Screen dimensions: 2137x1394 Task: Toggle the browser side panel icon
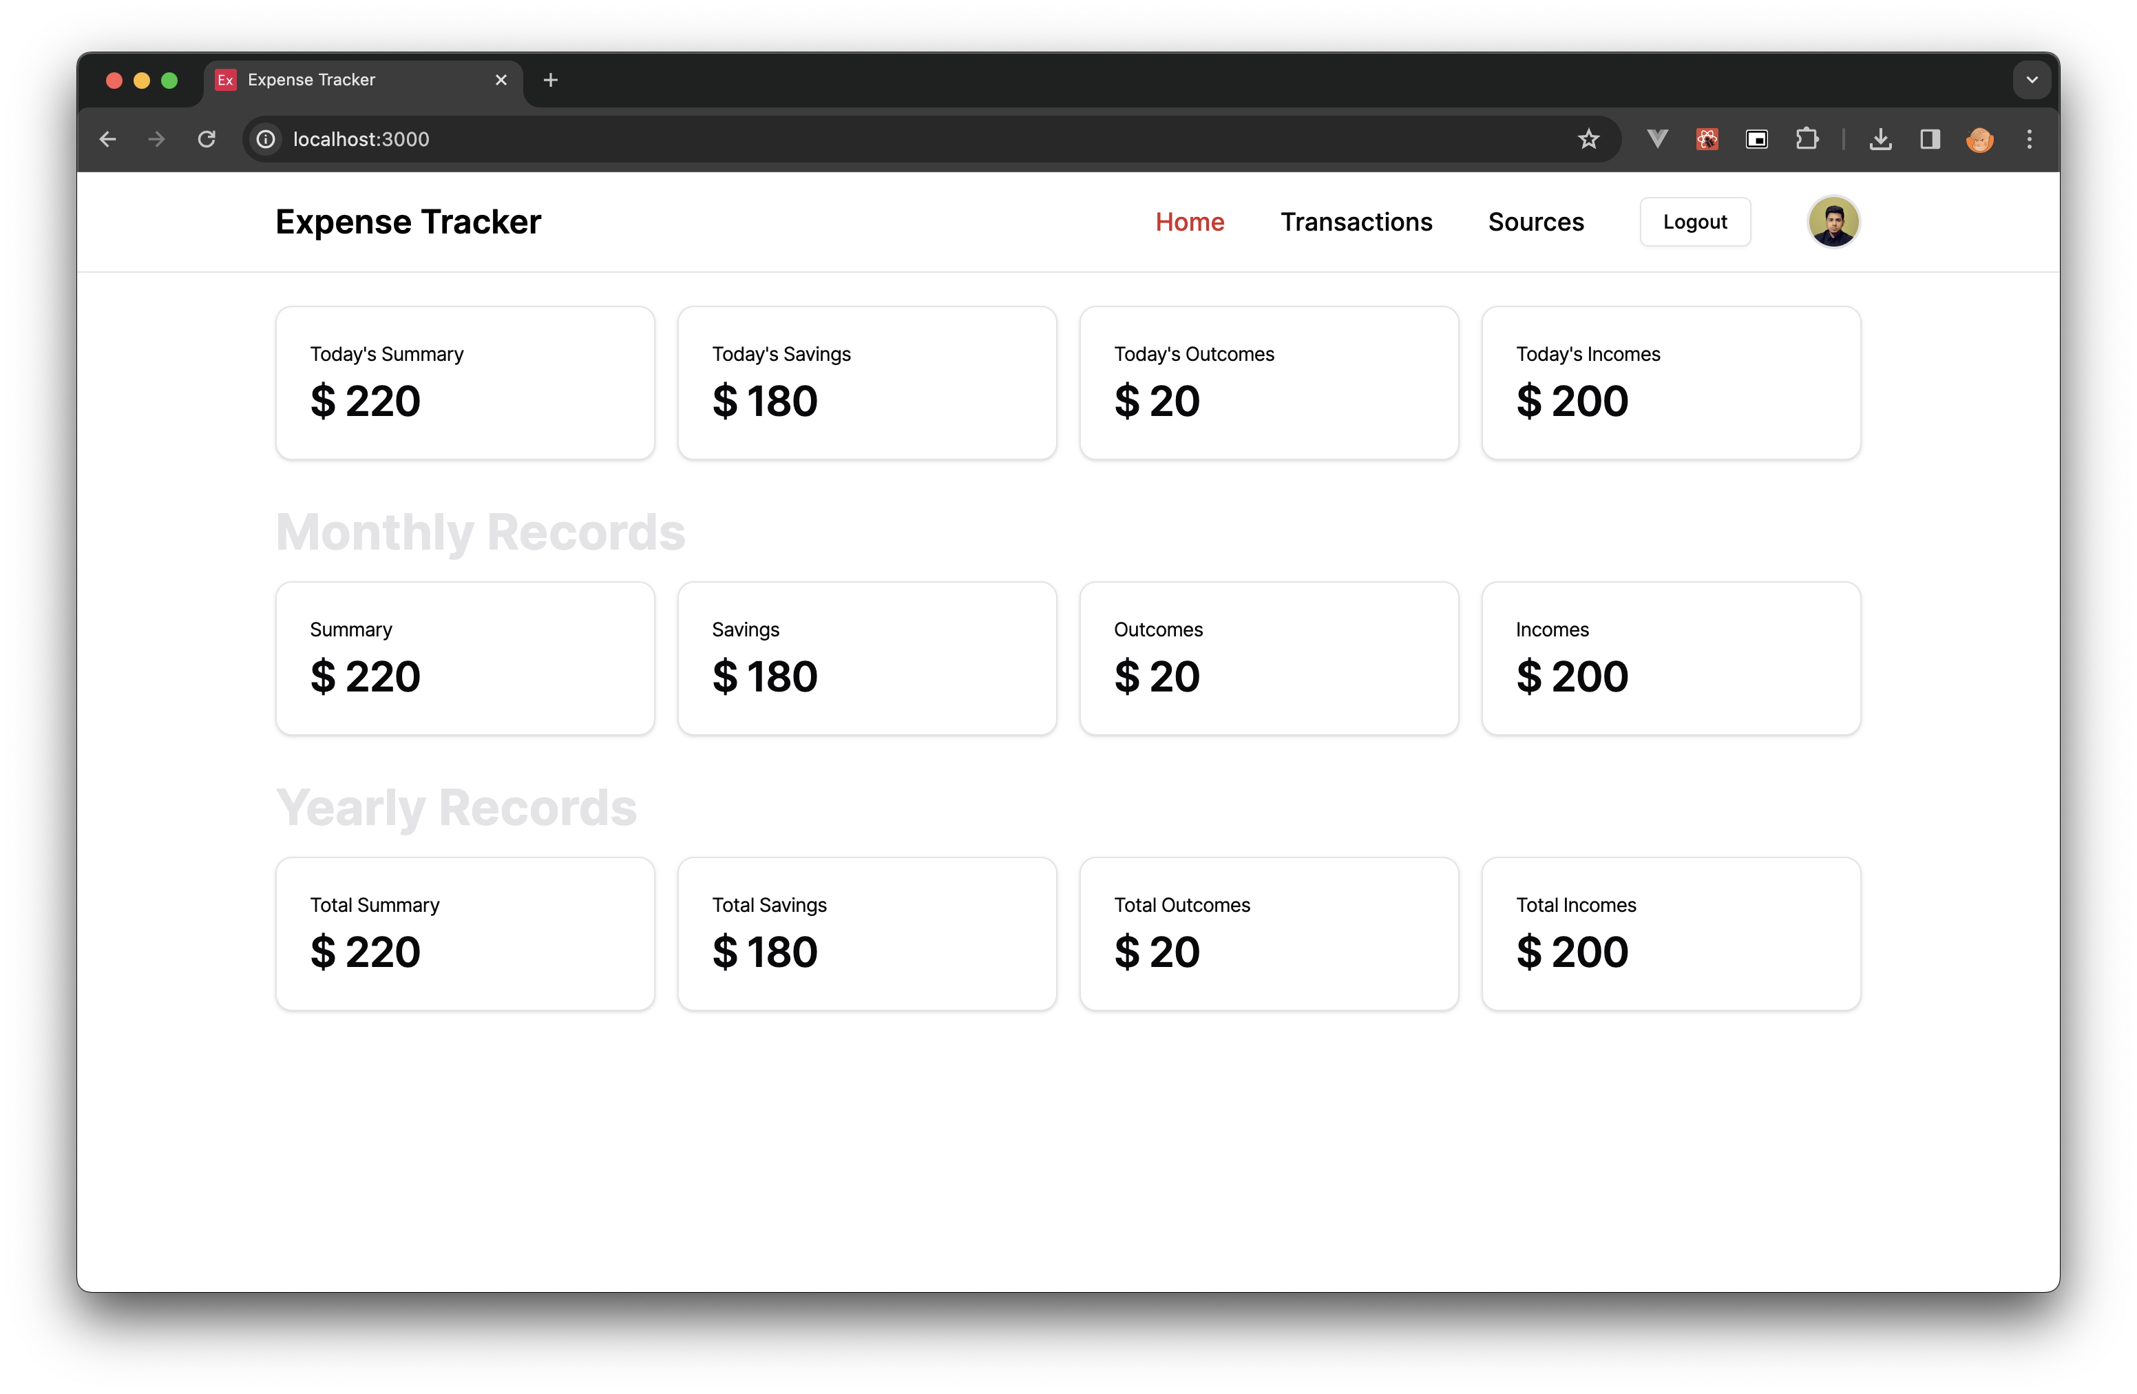[1930, 139]
